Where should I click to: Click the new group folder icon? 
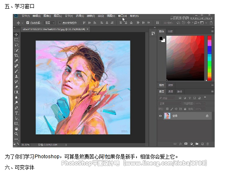pyautogui.click(x=197, y=144)
